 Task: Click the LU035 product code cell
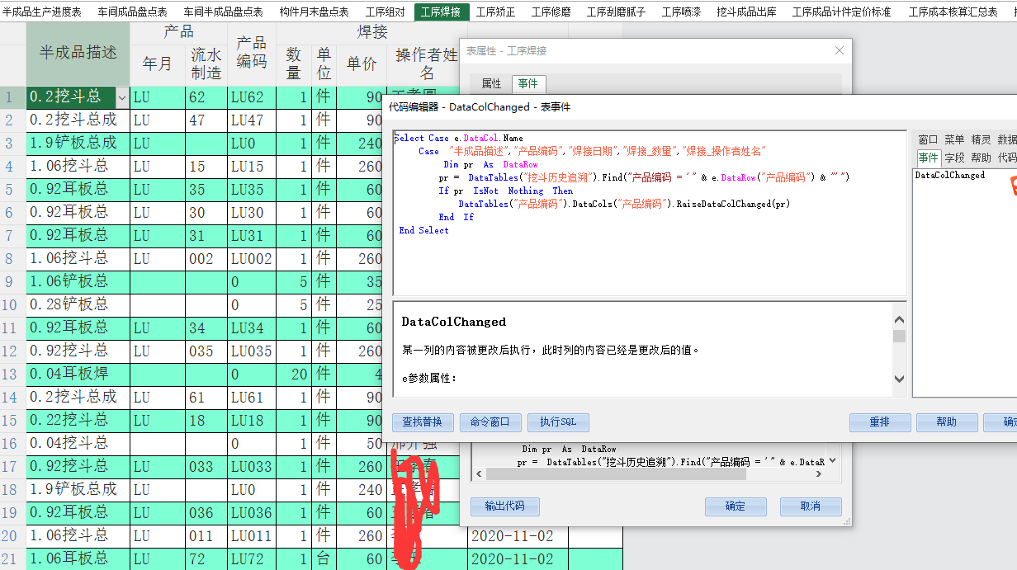[252, 351]
